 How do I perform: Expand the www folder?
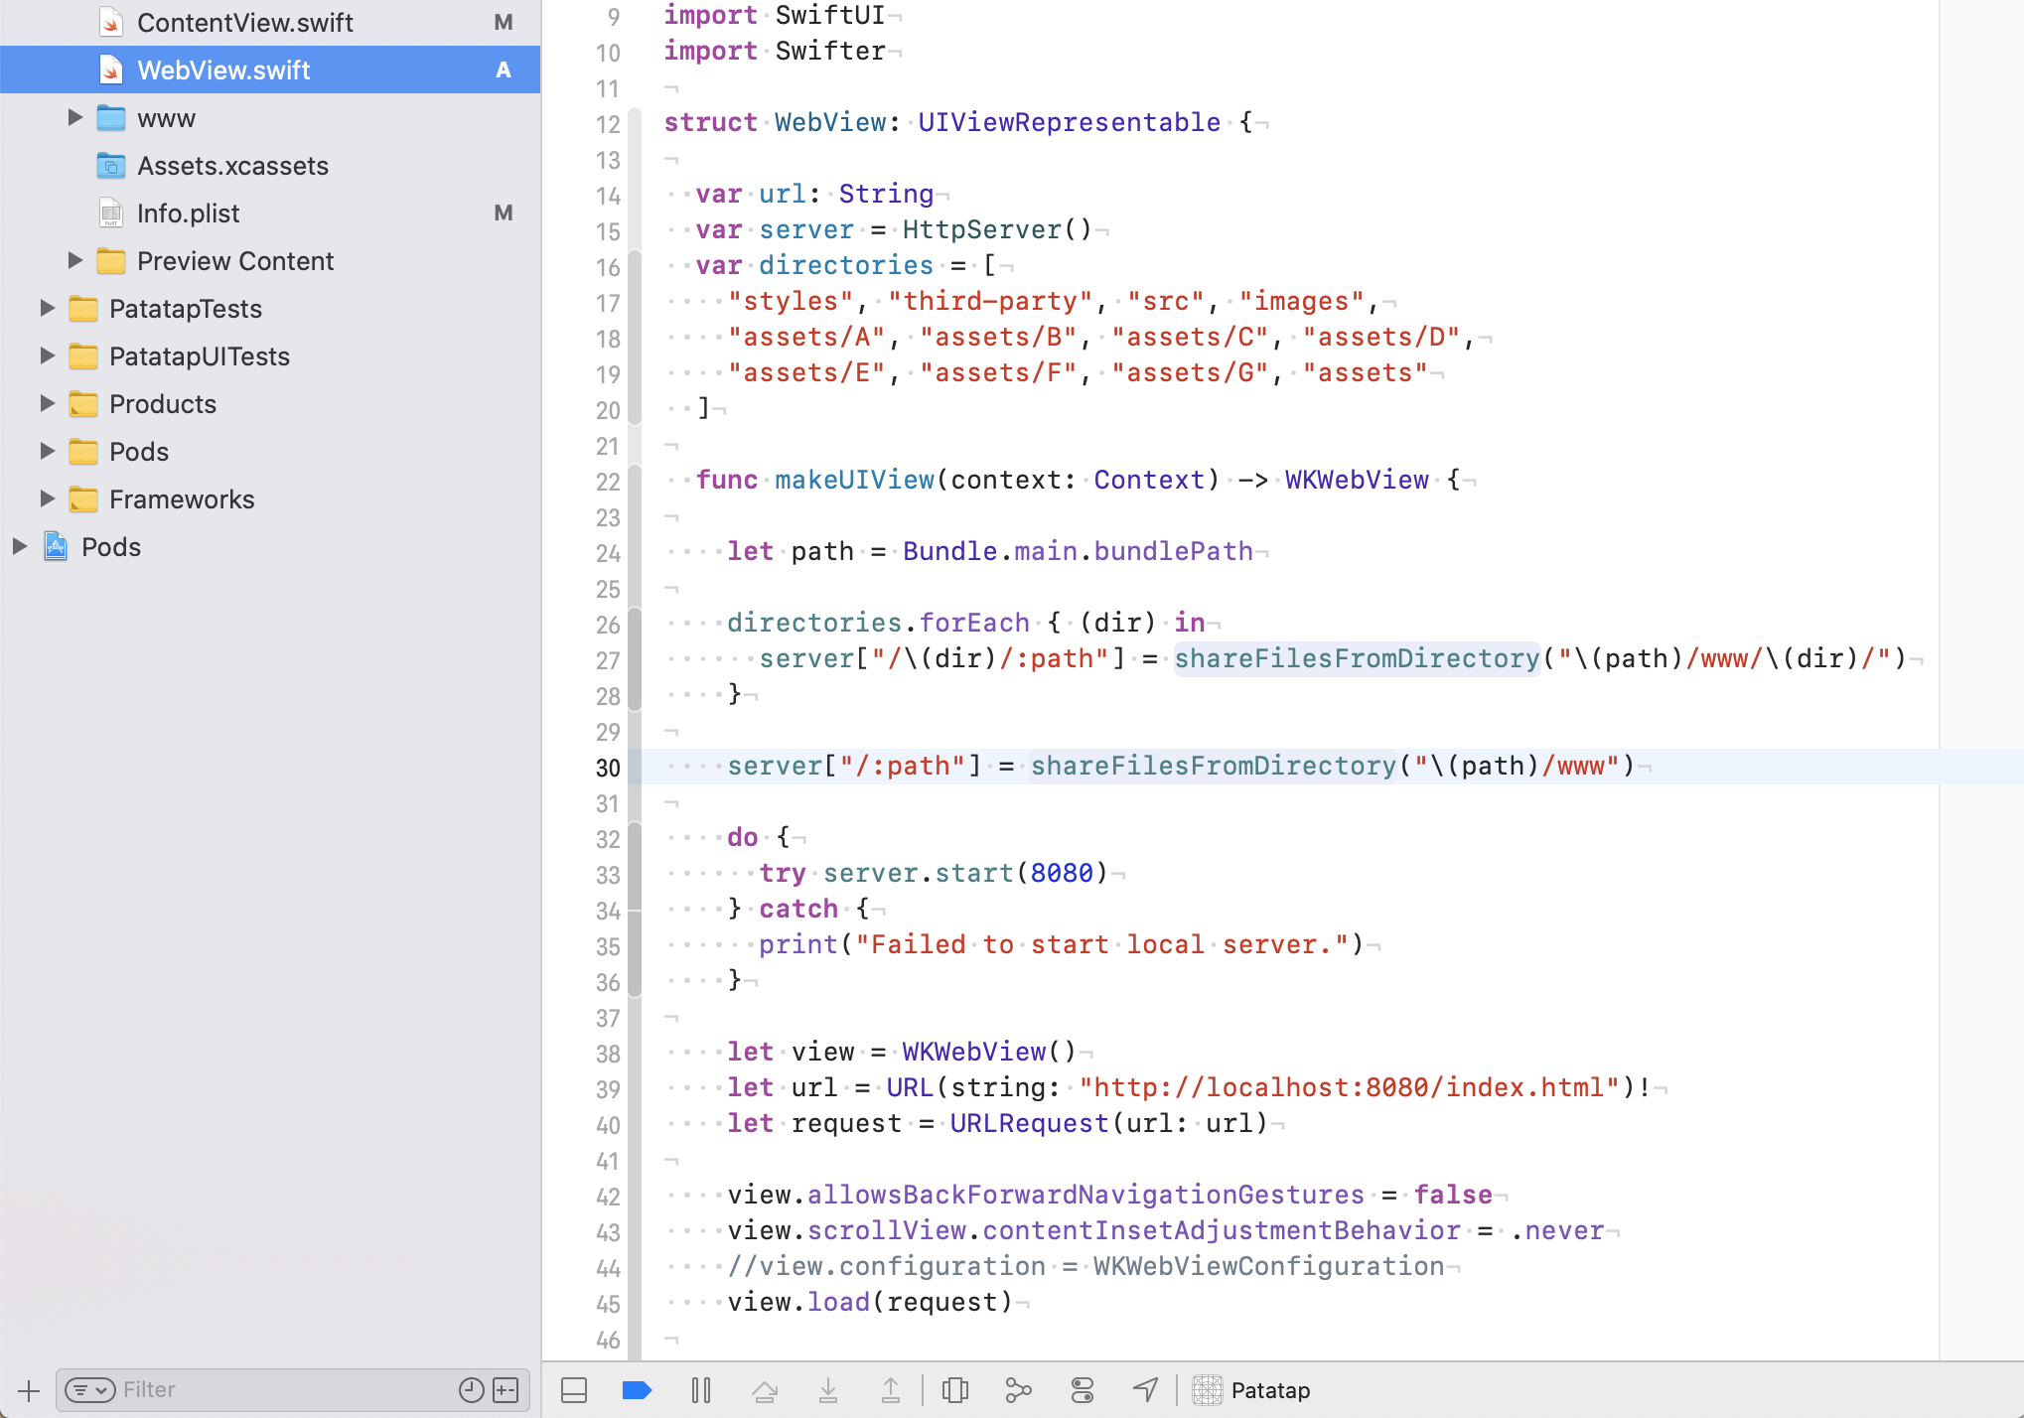pos(75,117)
